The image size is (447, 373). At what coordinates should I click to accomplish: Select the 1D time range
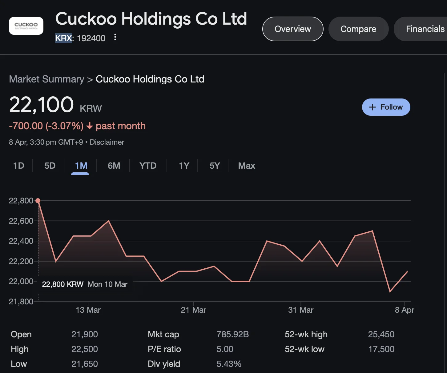point(19,166)
